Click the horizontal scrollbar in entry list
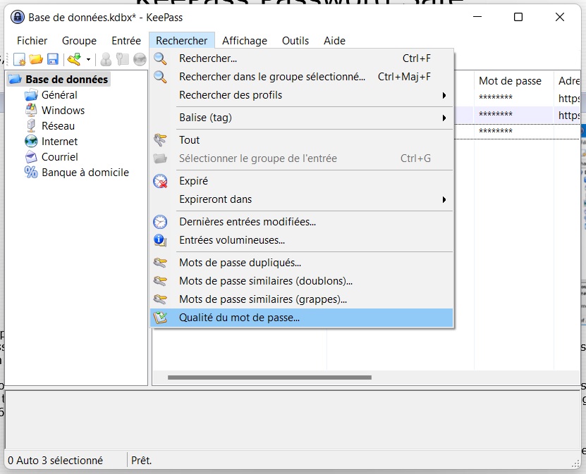Screen dimensions: 586x474 point(269,378)
